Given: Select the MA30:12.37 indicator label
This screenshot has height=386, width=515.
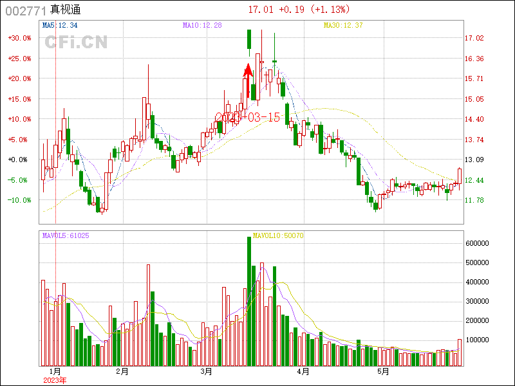Looking at the screenshot, I should (x=343, y=25).
